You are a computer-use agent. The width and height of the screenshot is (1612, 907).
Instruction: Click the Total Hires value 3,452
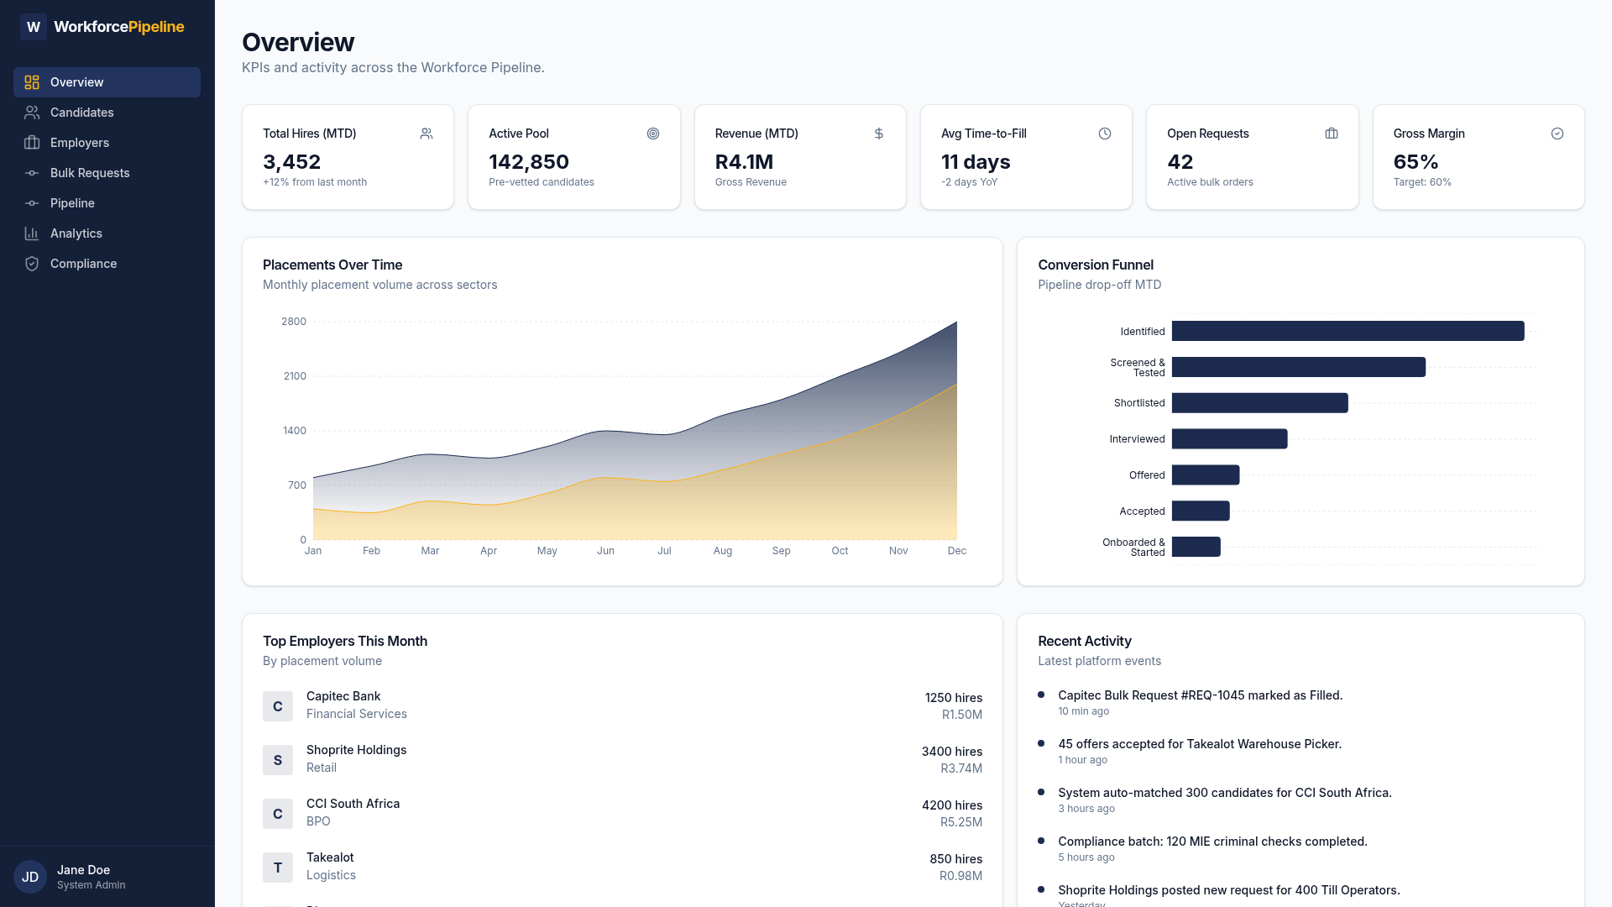coord(291,161)
